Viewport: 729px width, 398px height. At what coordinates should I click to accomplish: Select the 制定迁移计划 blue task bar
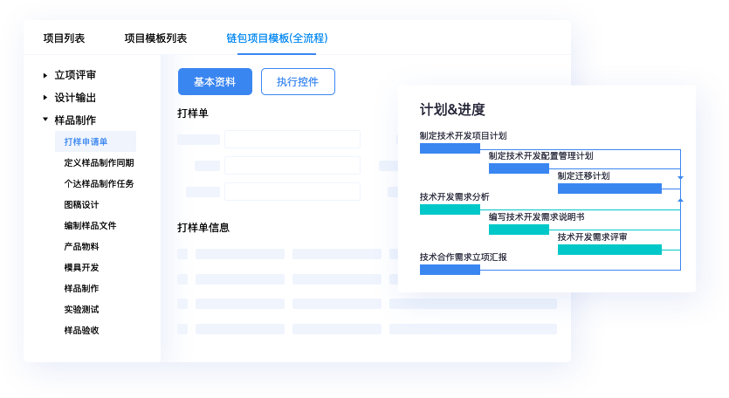[609, 189]
